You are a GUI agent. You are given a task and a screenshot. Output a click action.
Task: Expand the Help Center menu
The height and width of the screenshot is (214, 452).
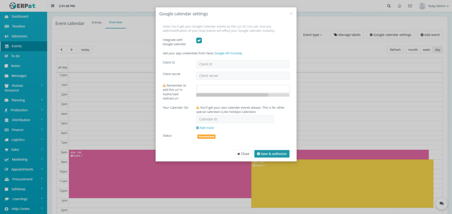pos(23,209)
